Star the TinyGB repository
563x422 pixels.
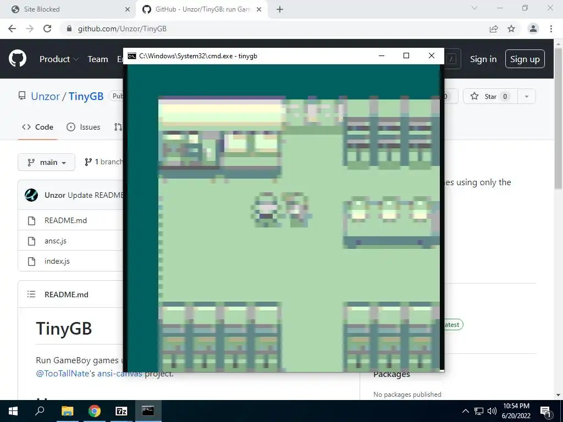pos(490,96)
